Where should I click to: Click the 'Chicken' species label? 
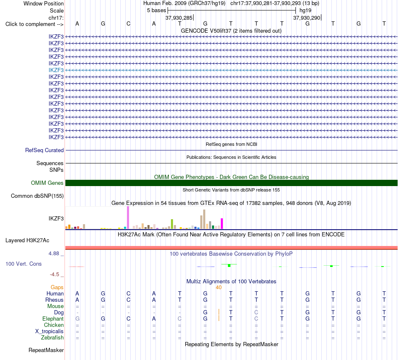click(54, 325)
